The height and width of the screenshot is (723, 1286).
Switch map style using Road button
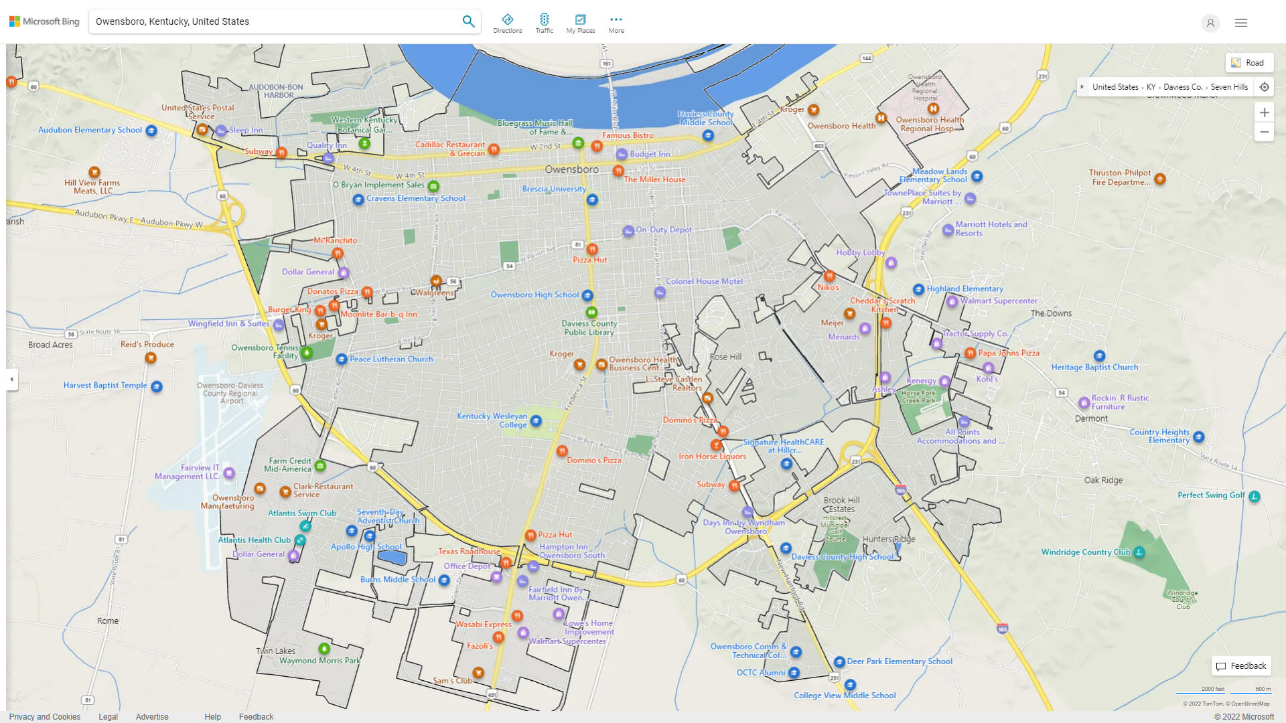[x=1248, y=63]
